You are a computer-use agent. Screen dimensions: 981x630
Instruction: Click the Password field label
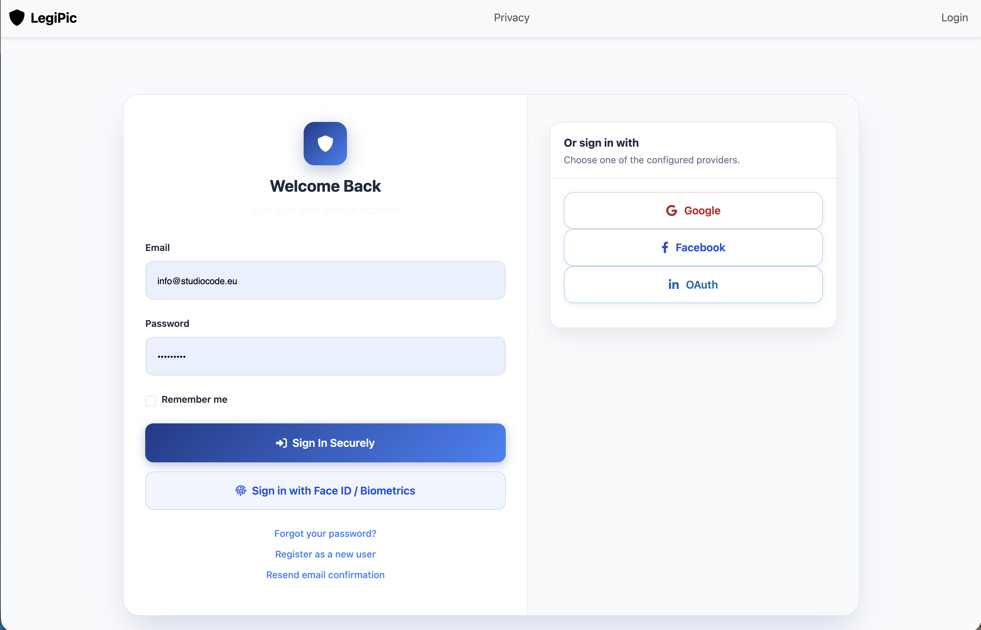[x=167, y=323]
